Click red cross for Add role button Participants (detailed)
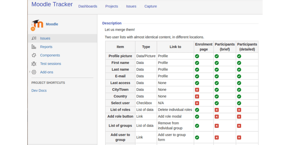290x145 pixels. (x=239, y=116)
